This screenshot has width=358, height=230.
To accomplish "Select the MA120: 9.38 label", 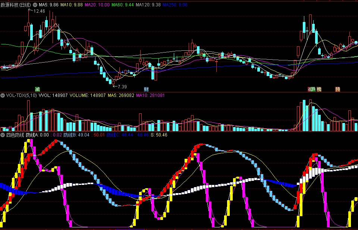I will tap(148, 5).
